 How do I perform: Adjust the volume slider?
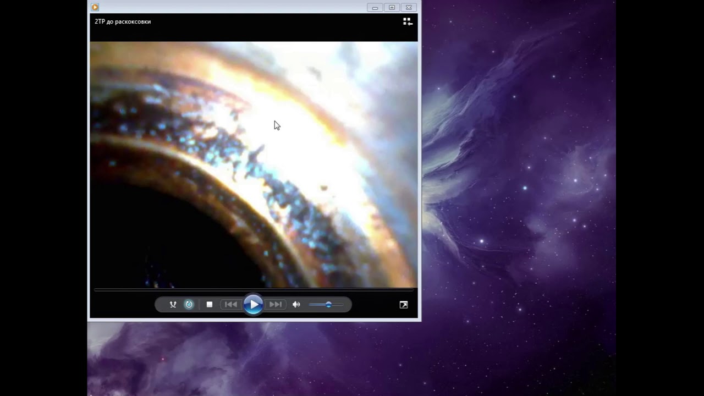(326, 304)
